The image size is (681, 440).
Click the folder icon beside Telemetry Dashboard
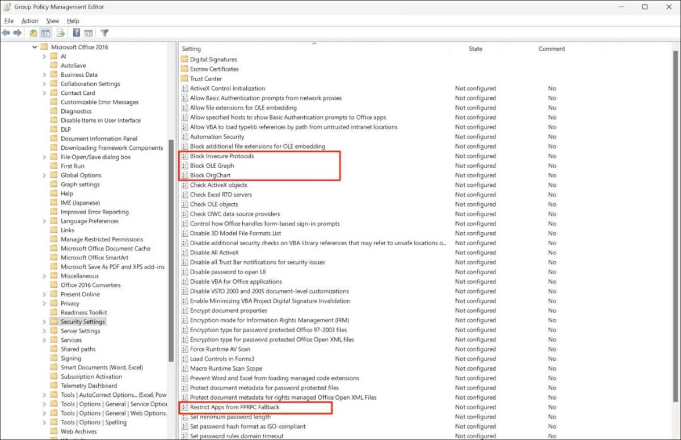tap(53, 385)
